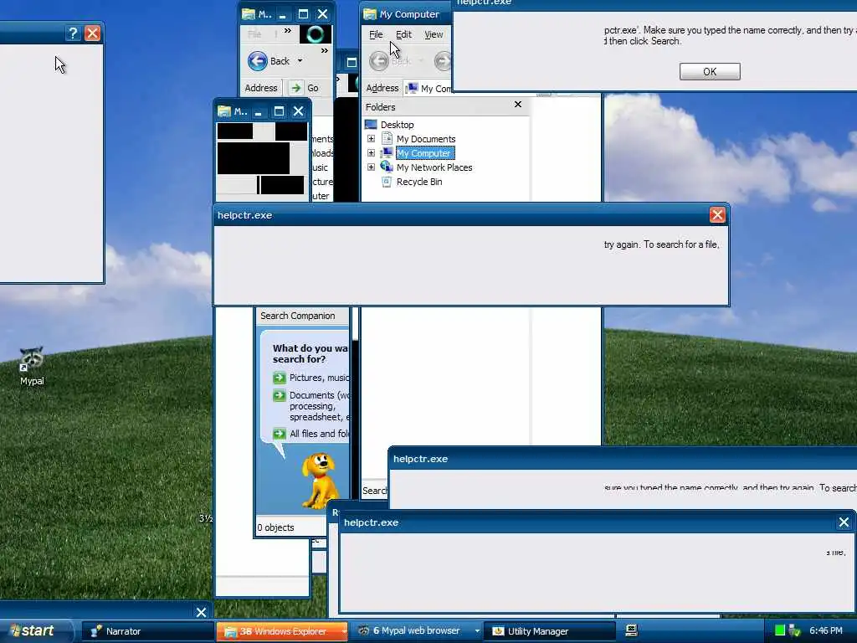Choose Pictures, music search option arrow
Image resolution: width=857 pixels, height=643 pixels.
pyautogui.click(x=280, y=378)
